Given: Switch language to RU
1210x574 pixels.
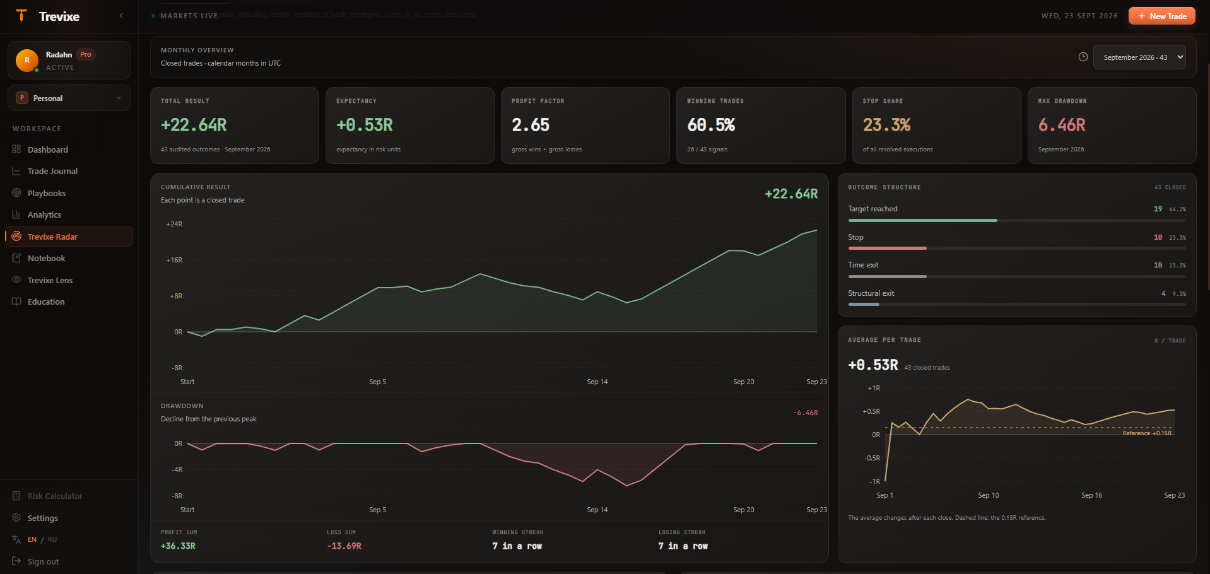Looking at the screenshot, I should tap(52, 539).
